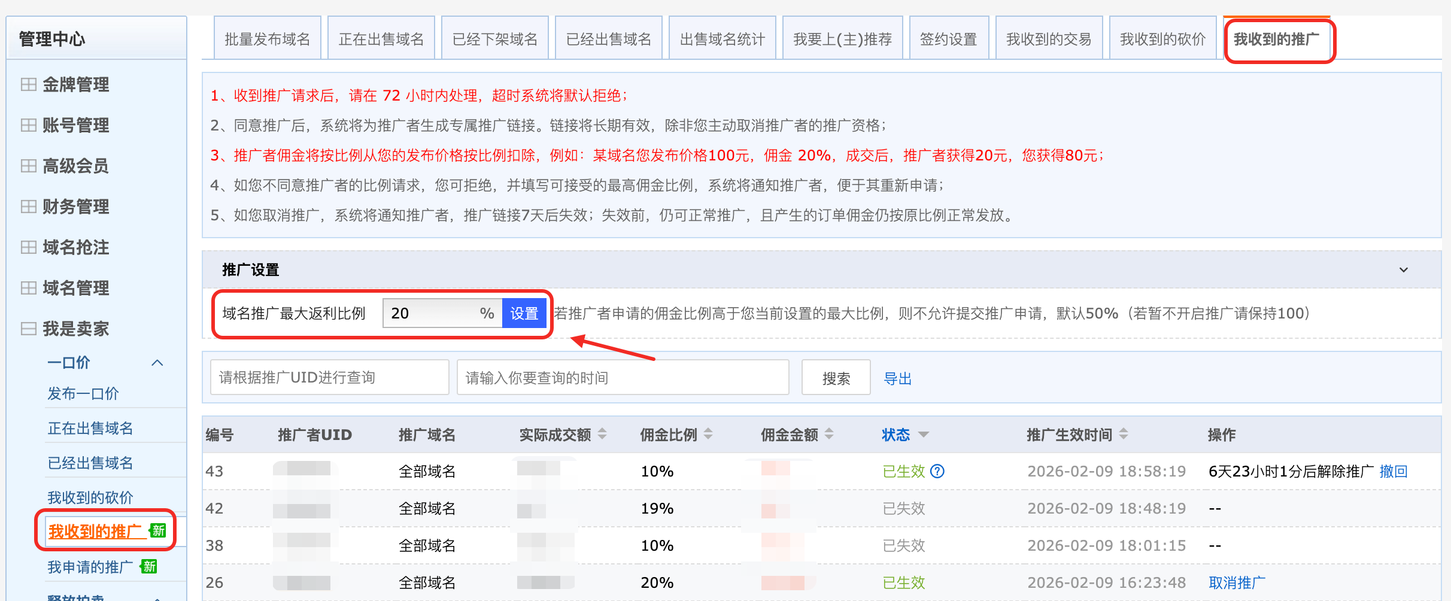
Task: Click the sort arrows on 佣金金额 column
Action: pos(829,434)
